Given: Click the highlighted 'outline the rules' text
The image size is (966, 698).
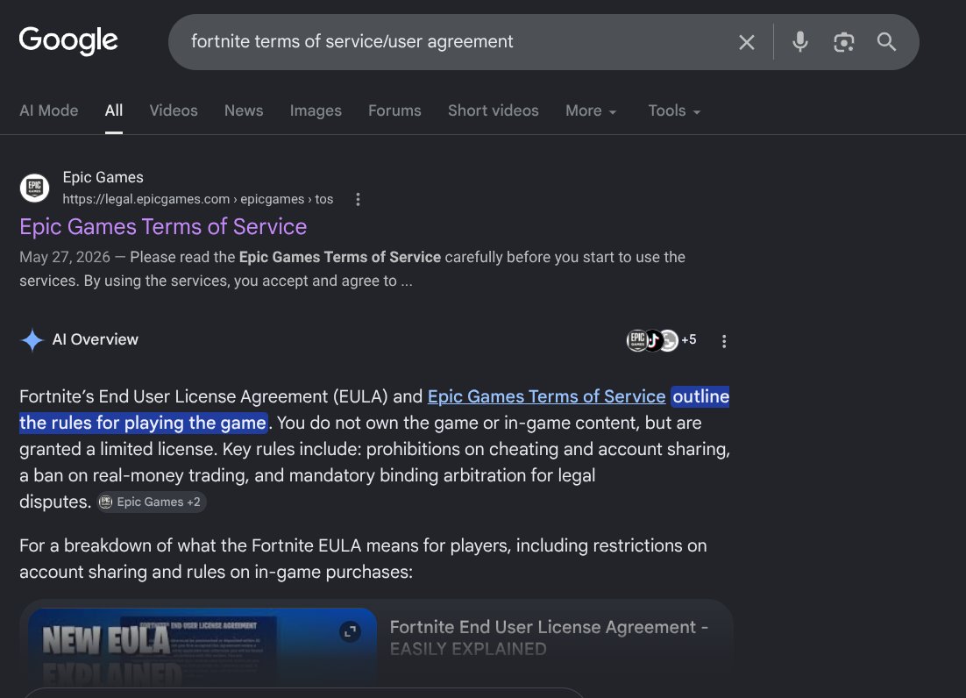Looking at the screenshot, I should tap(374, 409).
